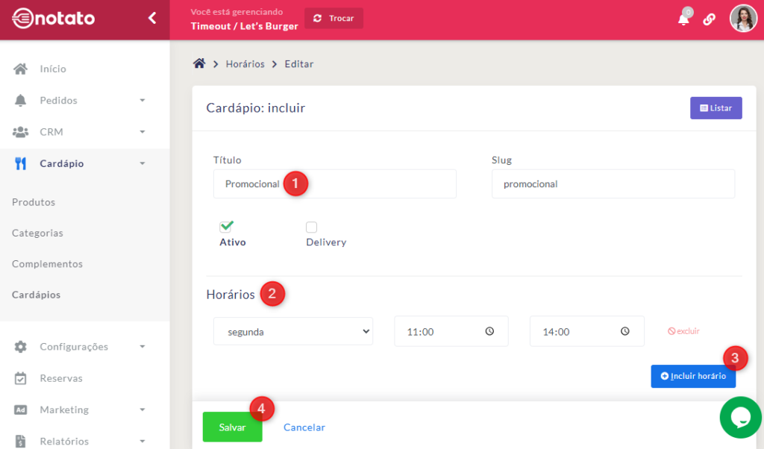The height and width of the screenshot is (449, 764).
Task: Click the Título input field
Action: [334, 184]
